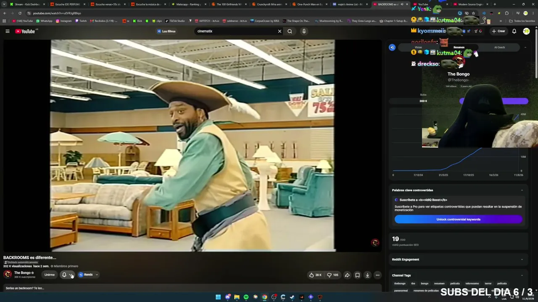Open the subscription notification bell dropdown
This screenshot has height=302, width=538.
click(x=67, y=275)
